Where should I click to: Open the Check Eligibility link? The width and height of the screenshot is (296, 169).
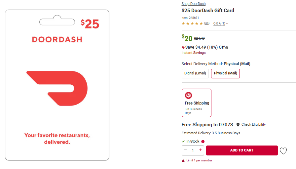click(253, 125)
